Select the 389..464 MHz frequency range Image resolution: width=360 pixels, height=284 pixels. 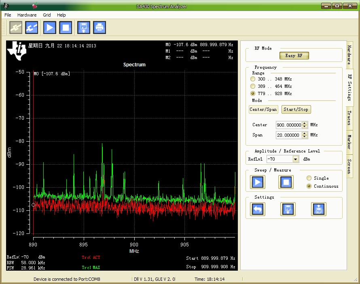(253, 86)
